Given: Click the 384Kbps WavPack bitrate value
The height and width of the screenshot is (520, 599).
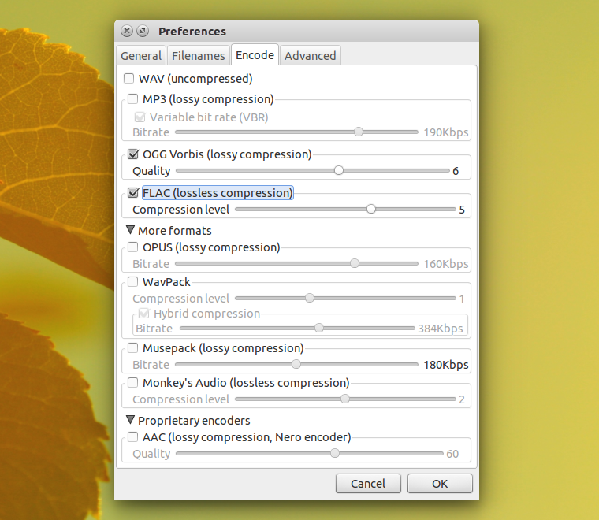Looking at the screenshot, I should point(440,329).
